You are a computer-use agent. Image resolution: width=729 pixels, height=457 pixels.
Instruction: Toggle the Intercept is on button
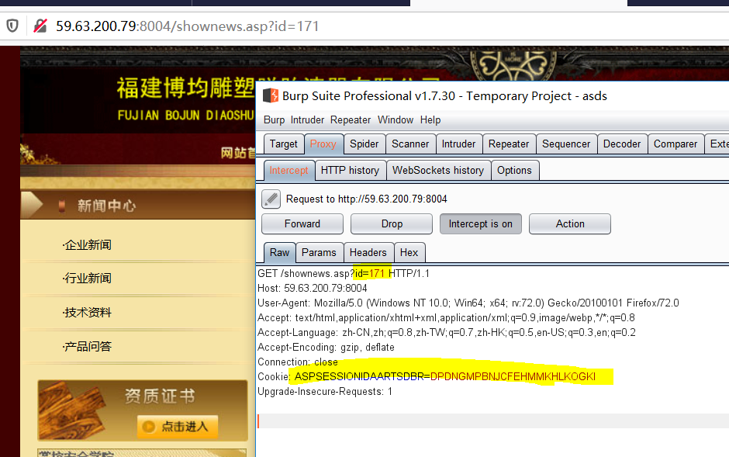pos(481,224)
